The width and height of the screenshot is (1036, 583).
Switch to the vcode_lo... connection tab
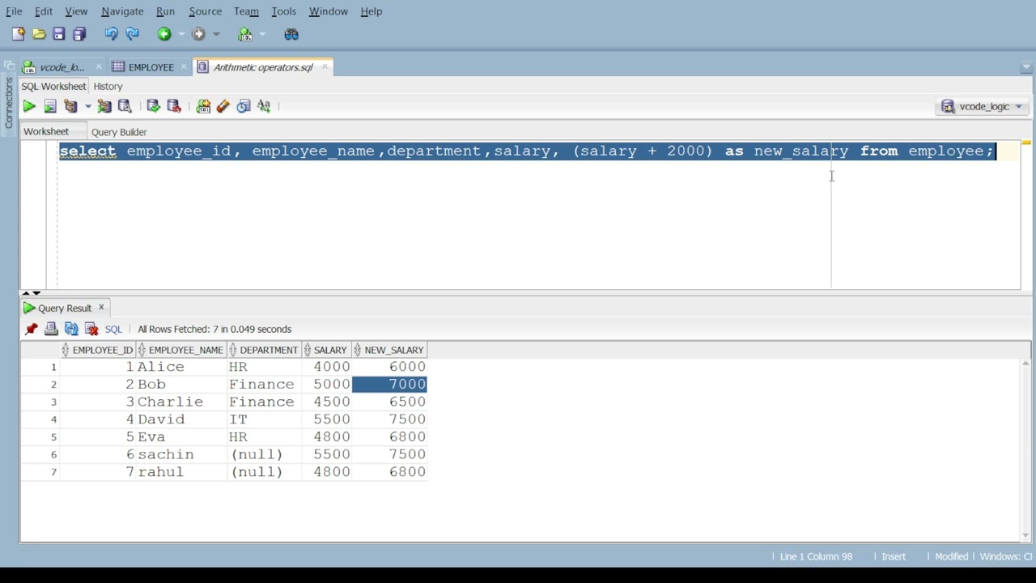pos(62,67)
